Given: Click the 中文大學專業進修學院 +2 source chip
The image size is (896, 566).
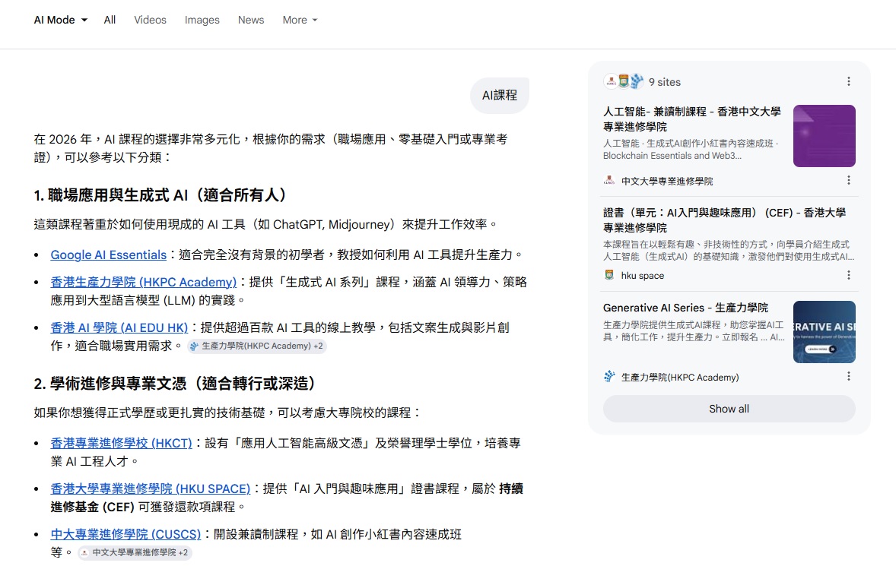Looking at the screenshot, I should coord(135,552).
